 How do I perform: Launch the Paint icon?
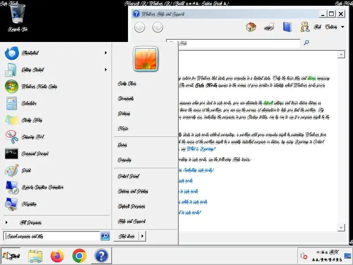[x=11, y=170]
